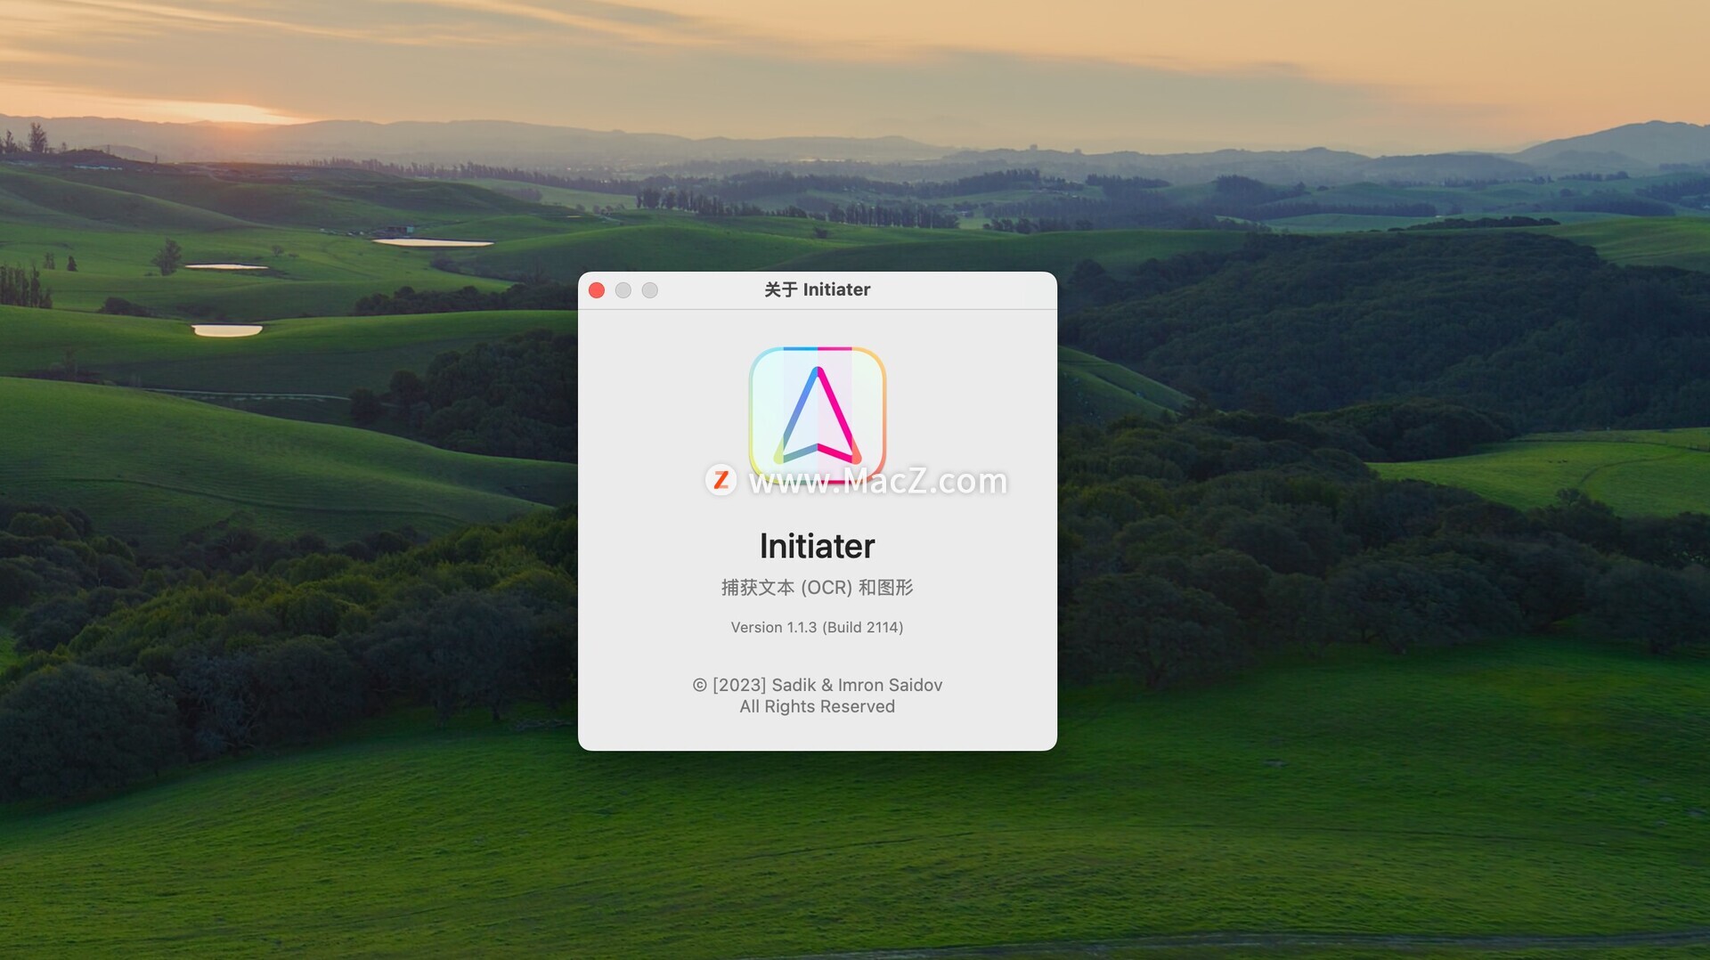
Task: Click the 'All Rights Reserved' text
Action: pyautogui.click(x=818, y=706)
